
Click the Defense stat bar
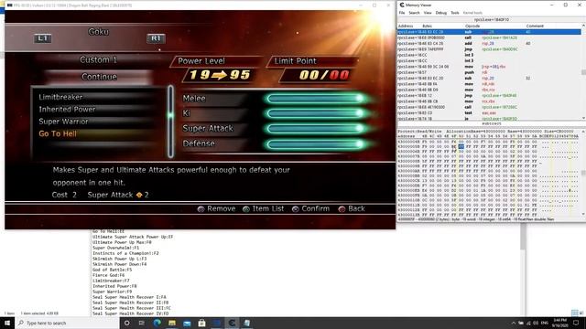316,144
